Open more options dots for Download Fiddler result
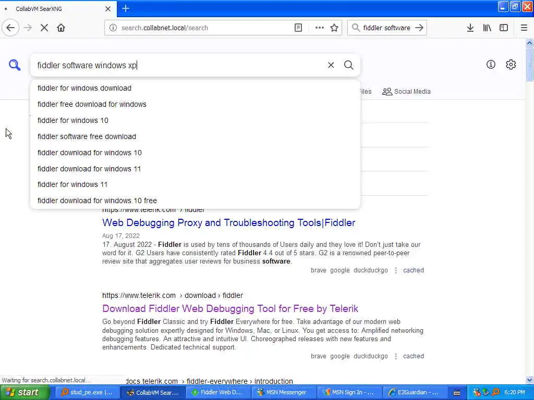 [x=395, y=356]
